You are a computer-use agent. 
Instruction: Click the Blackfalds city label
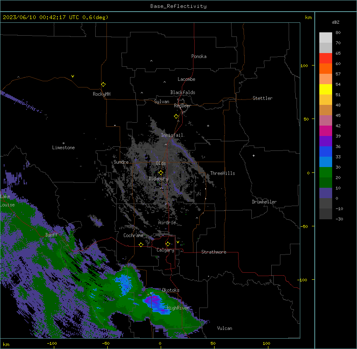pyautogui.click(x=183, y=92)
